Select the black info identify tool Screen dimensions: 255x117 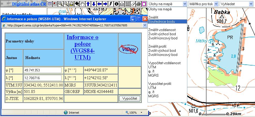[x=116, y=4]
